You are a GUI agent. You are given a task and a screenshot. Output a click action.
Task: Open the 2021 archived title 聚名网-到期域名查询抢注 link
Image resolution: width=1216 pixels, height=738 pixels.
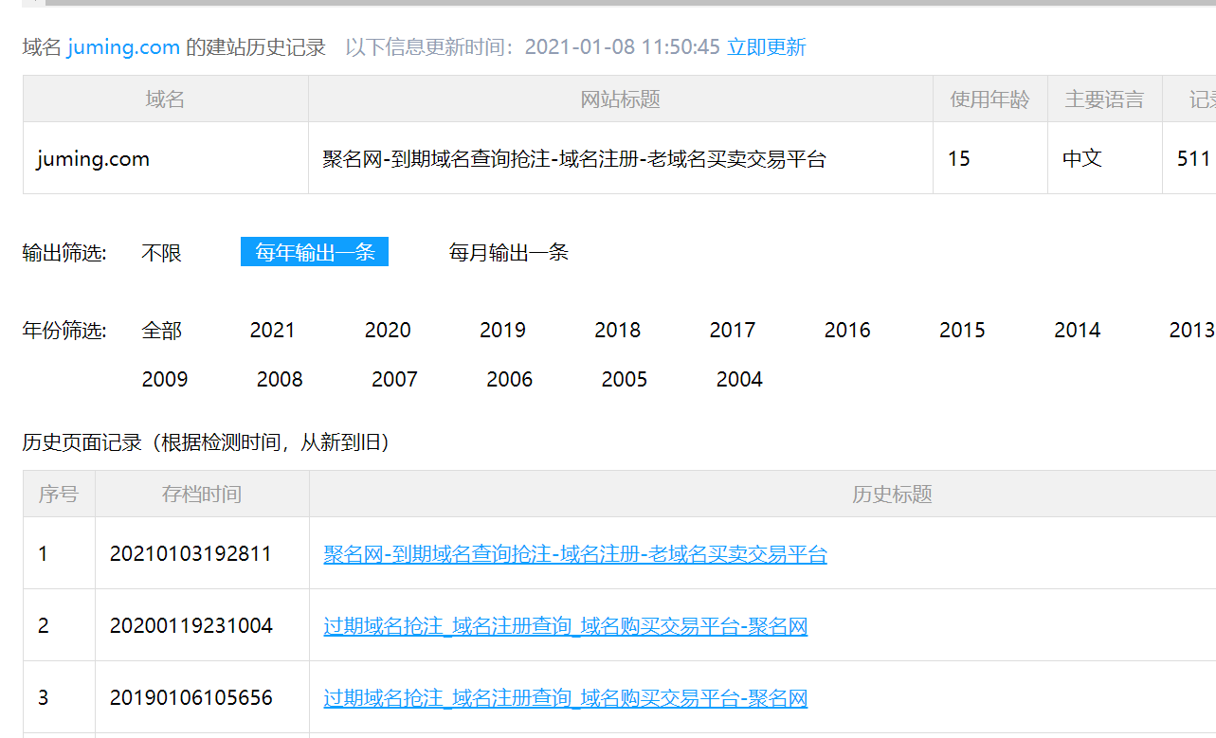(575, 554)
